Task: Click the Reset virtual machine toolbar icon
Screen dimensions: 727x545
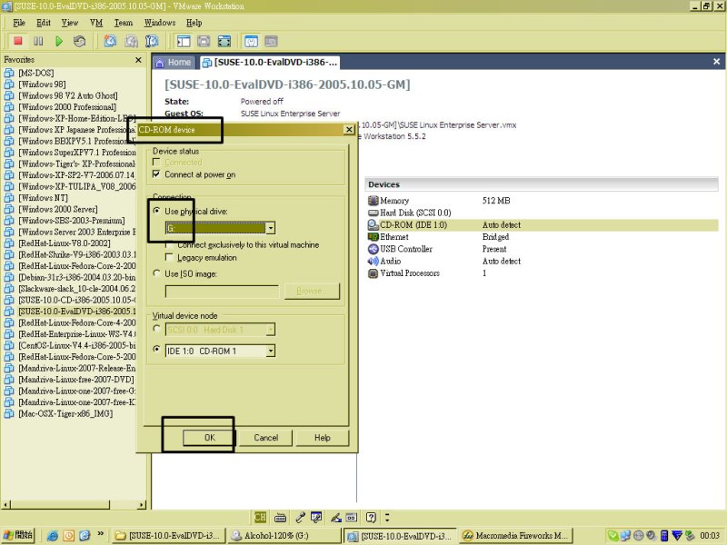Action: [79, 41]
